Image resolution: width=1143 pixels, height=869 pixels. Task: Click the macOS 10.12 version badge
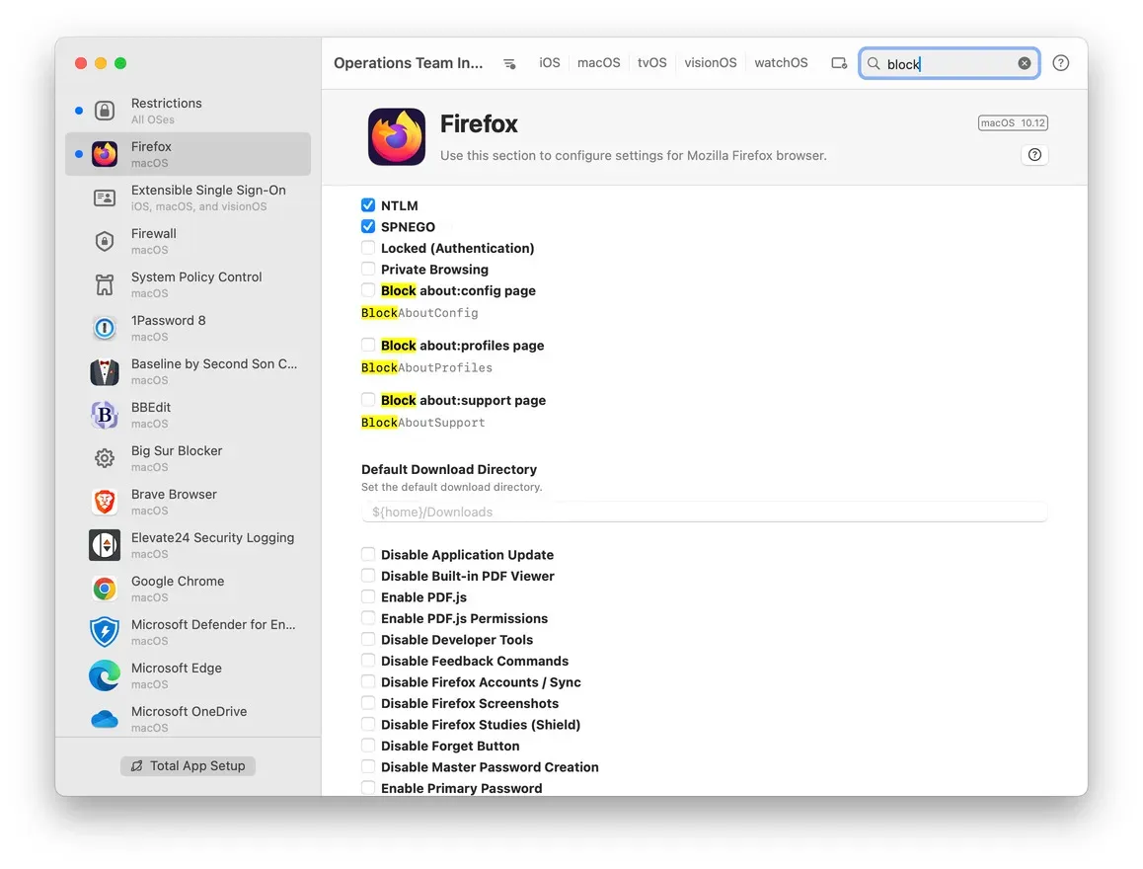1013,122
